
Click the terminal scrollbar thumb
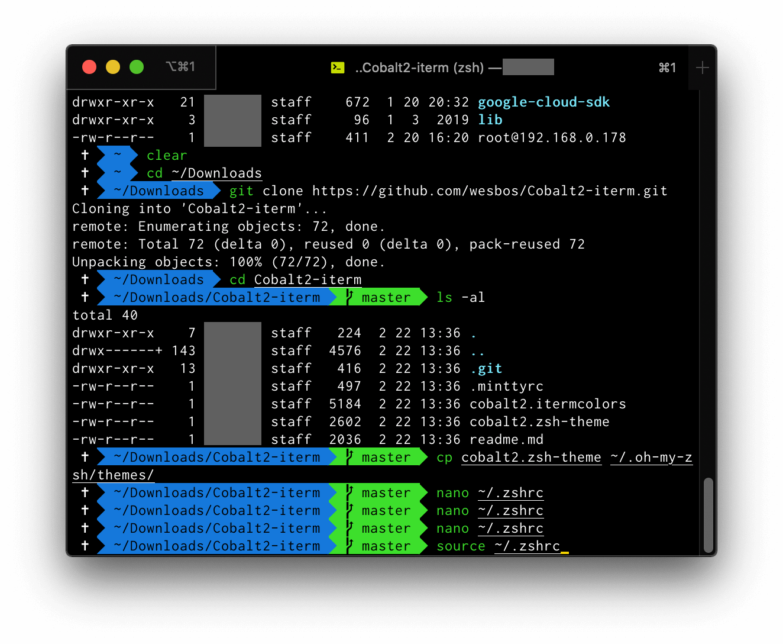coord(708,514)
